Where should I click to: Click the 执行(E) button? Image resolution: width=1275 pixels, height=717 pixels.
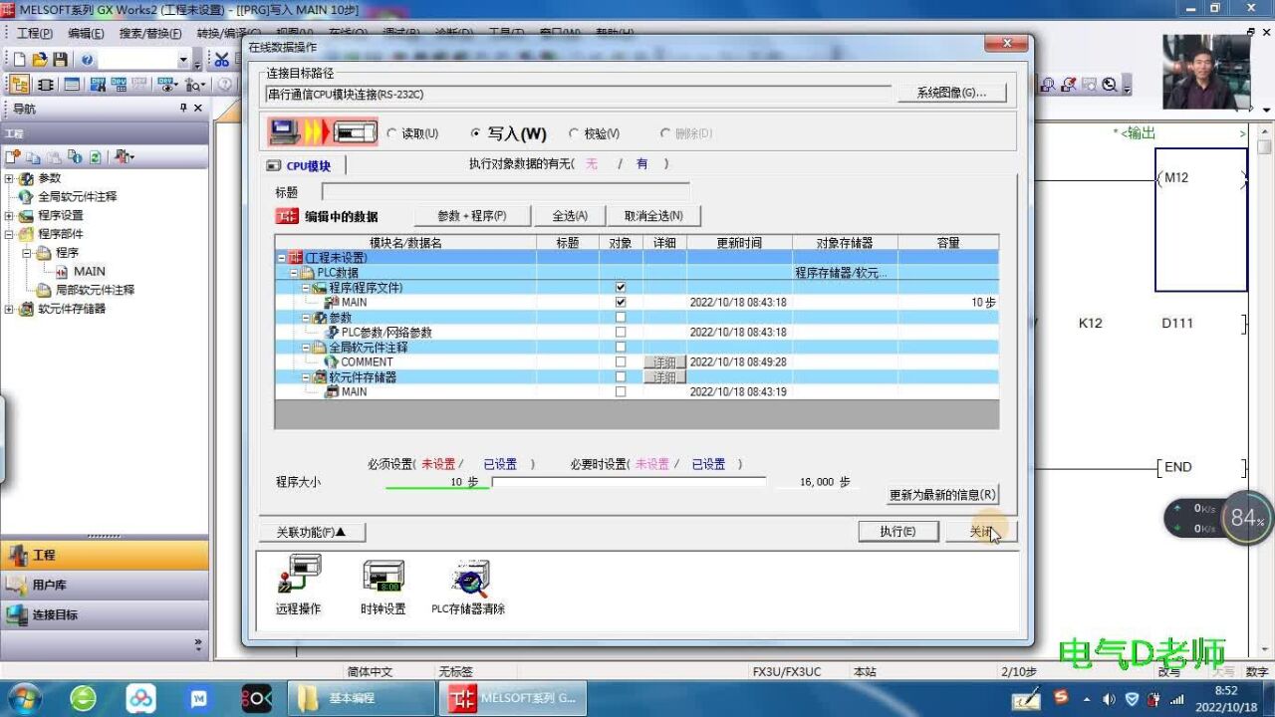pyautogui.click(x=897, y=532)
